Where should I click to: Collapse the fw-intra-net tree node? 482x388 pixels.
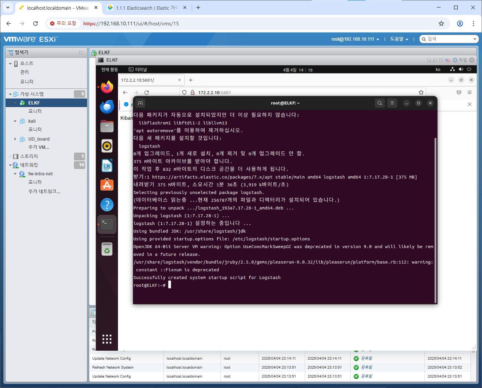(x=15, y=174)
